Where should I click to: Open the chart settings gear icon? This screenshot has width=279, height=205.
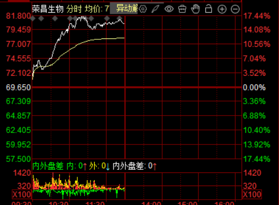click(x=143, y=9)
